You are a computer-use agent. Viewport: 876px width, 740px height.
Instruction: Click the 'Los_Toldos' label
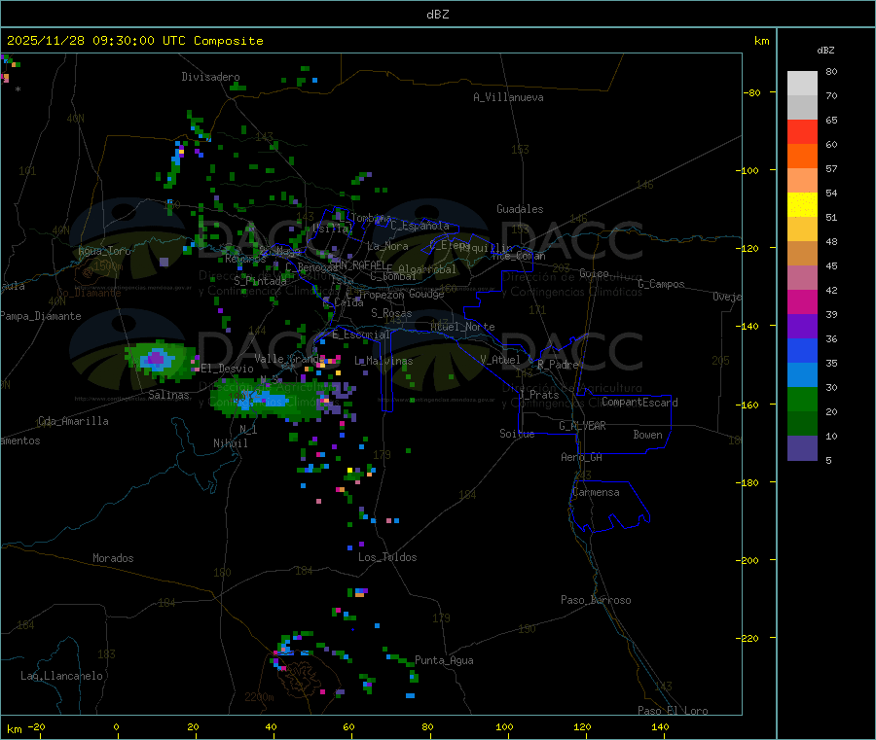(387, 557)
